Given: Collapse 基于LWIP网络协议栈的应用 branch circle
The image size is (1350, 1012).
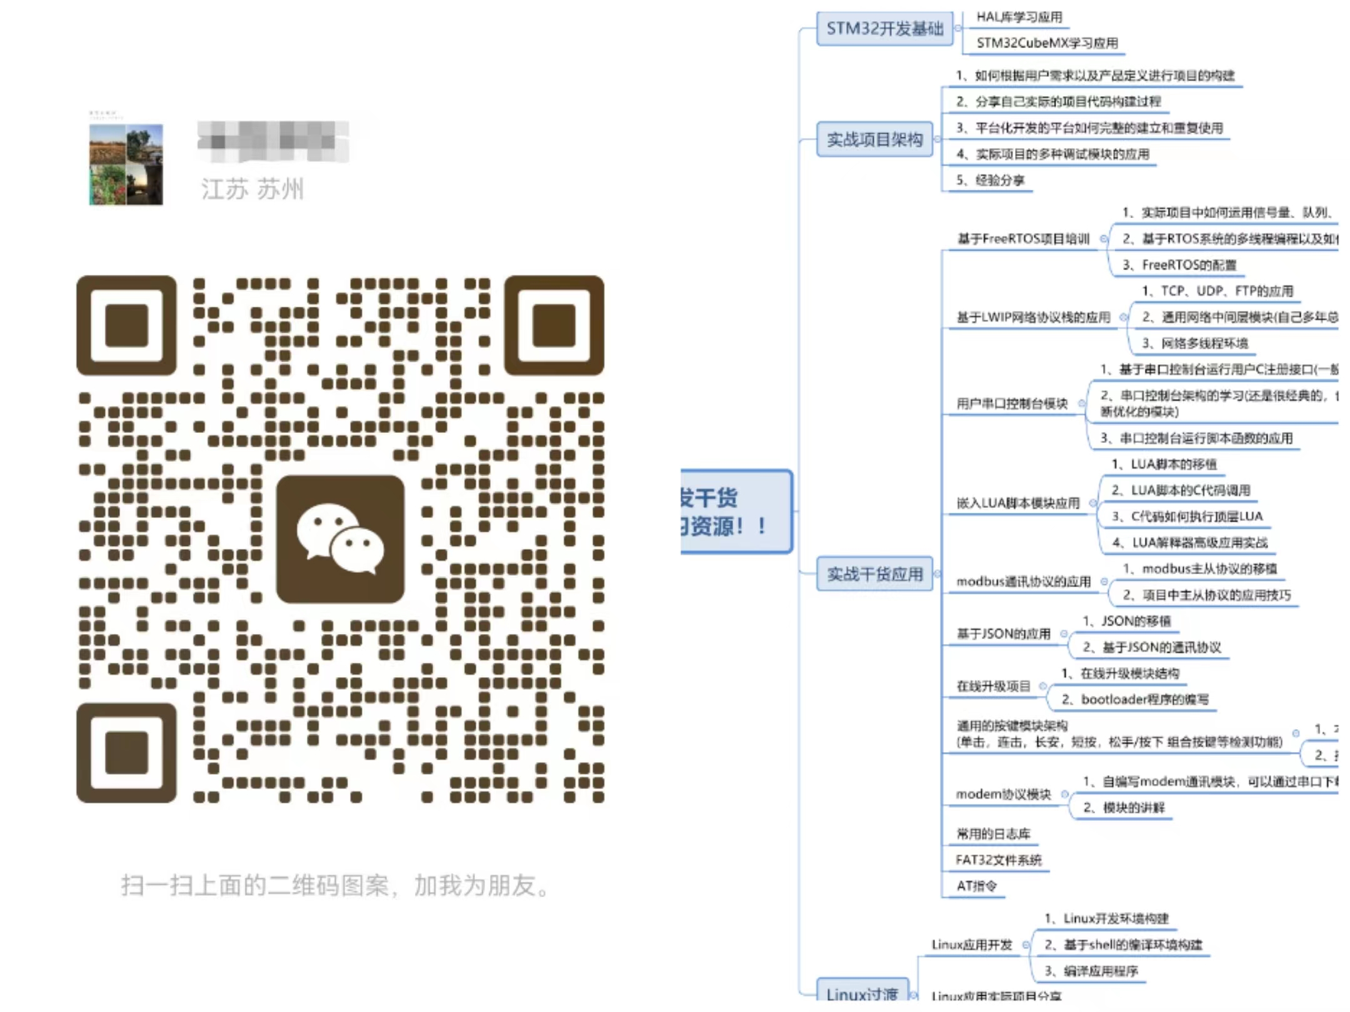Looking at the screenshot, I should (x=1123, y=317).
